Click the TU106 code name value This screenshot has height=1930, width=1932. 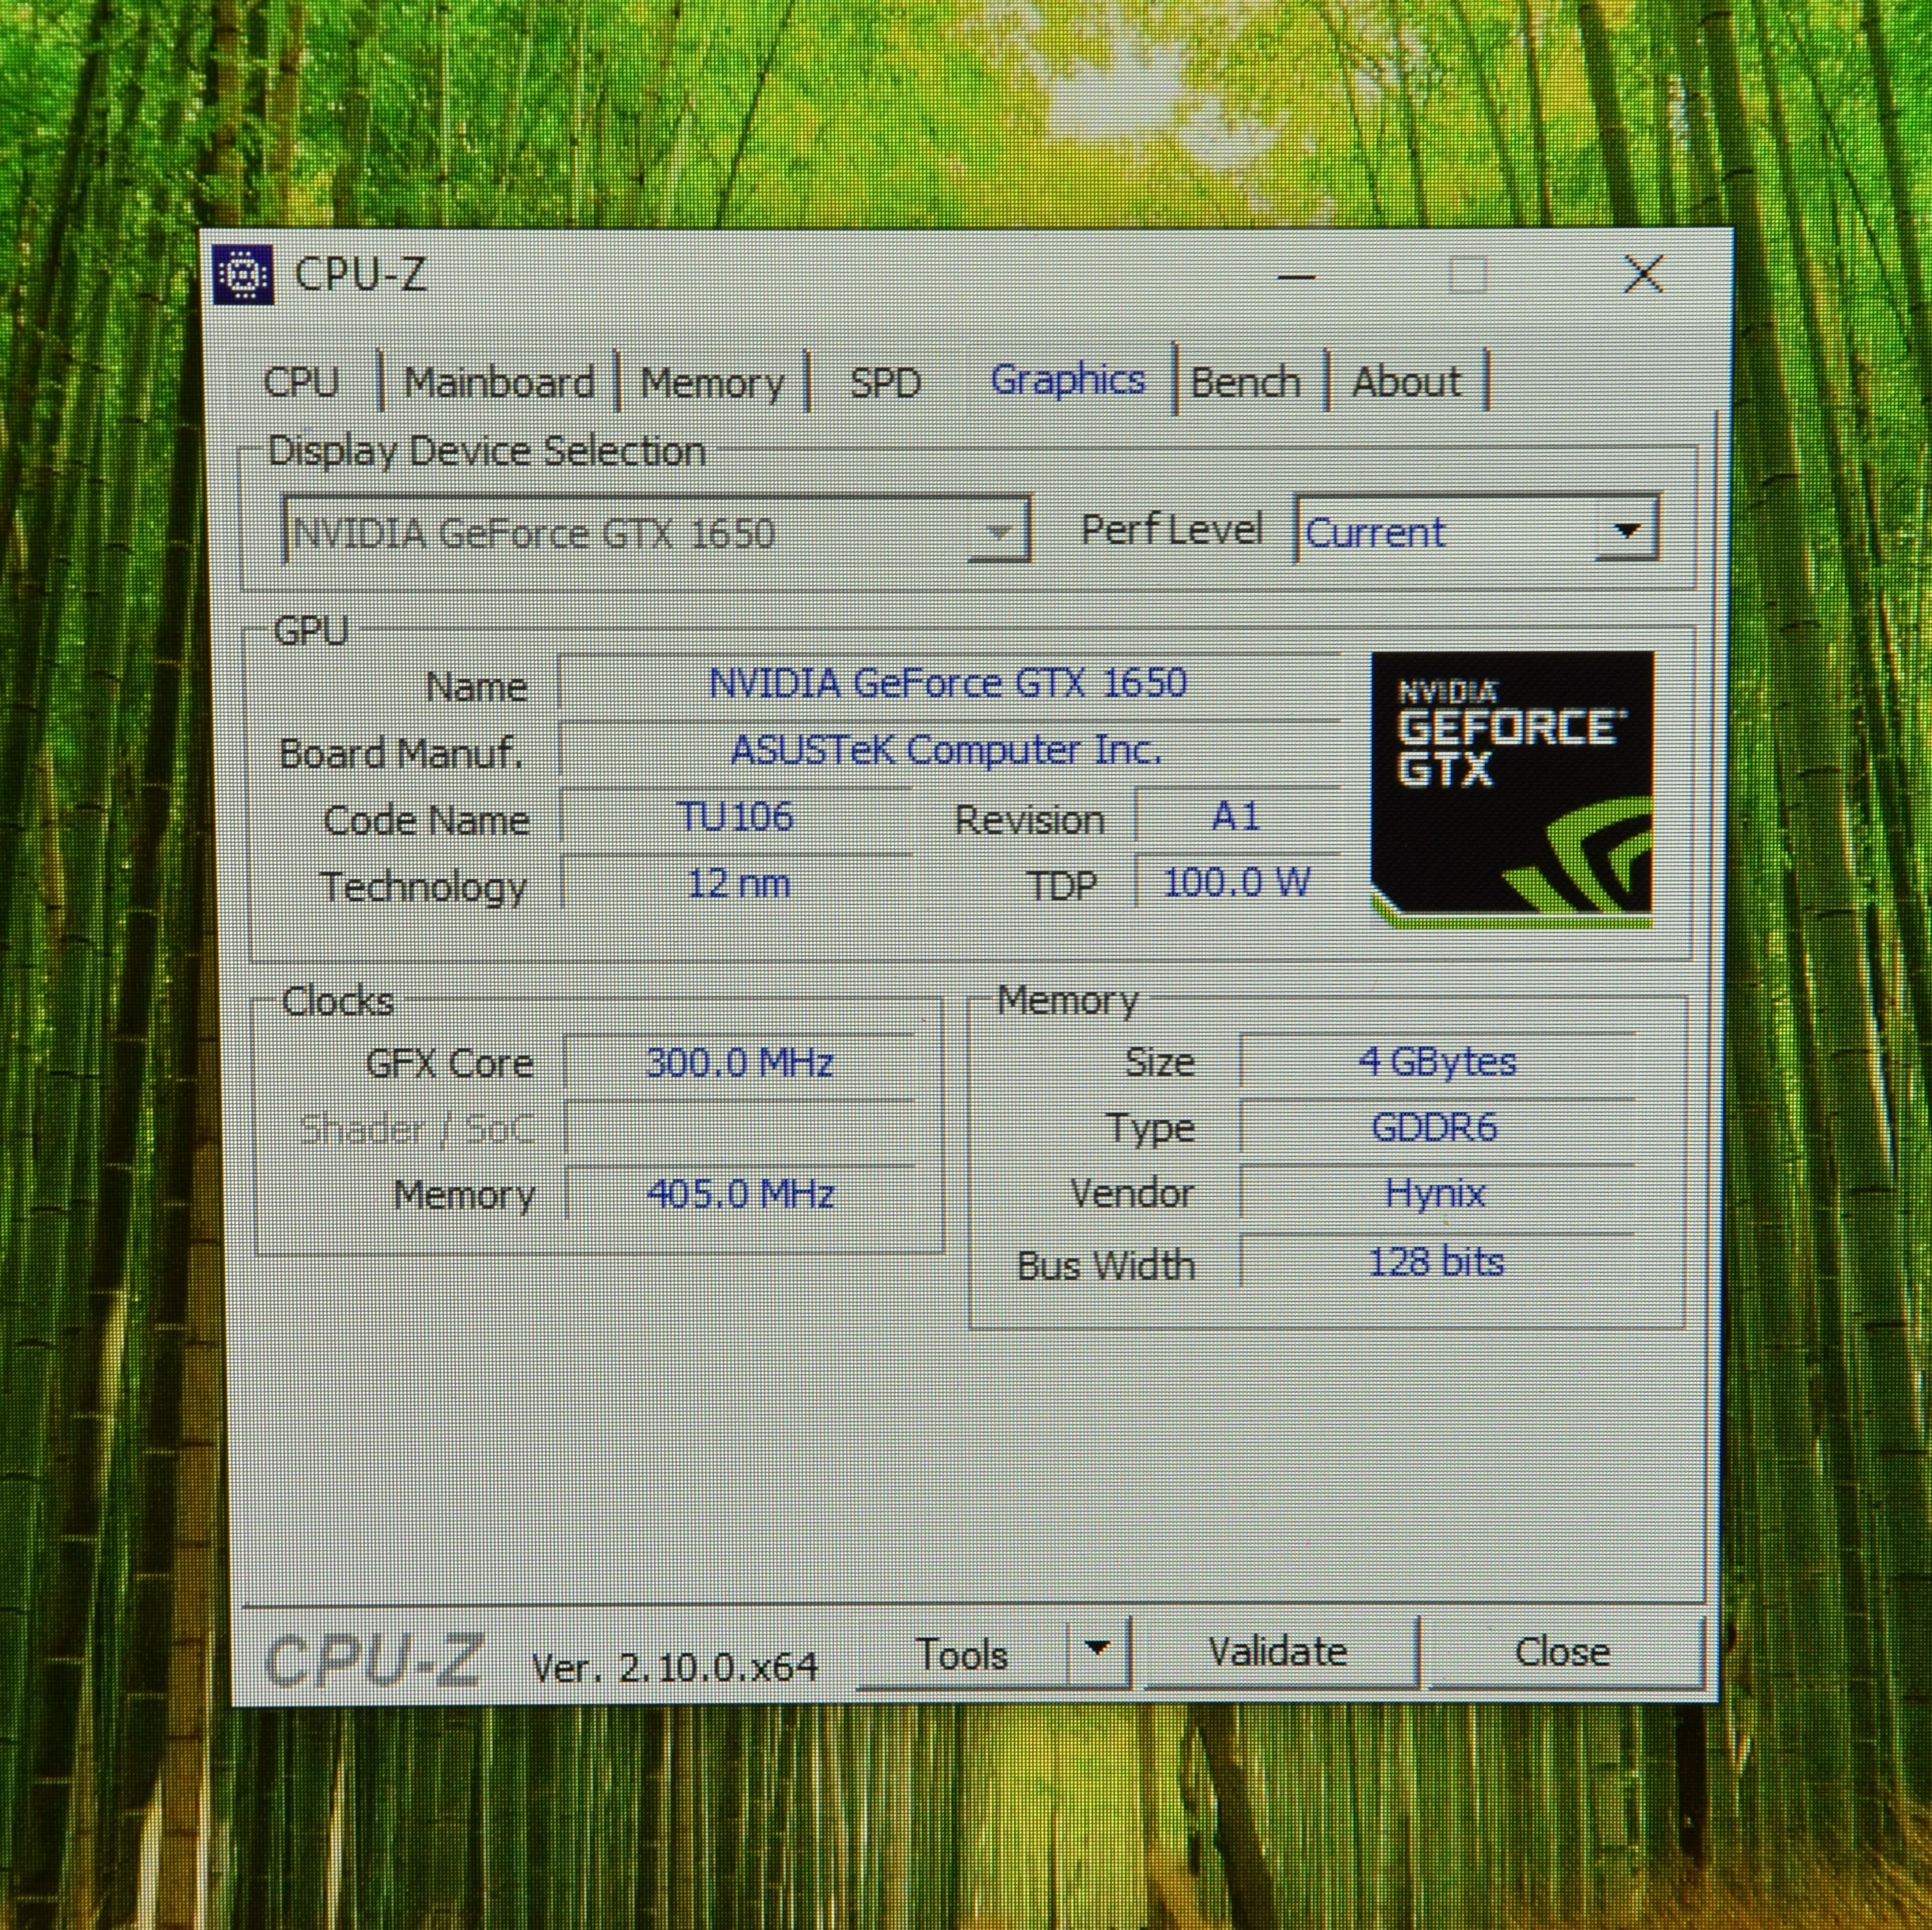pos(736,817)
